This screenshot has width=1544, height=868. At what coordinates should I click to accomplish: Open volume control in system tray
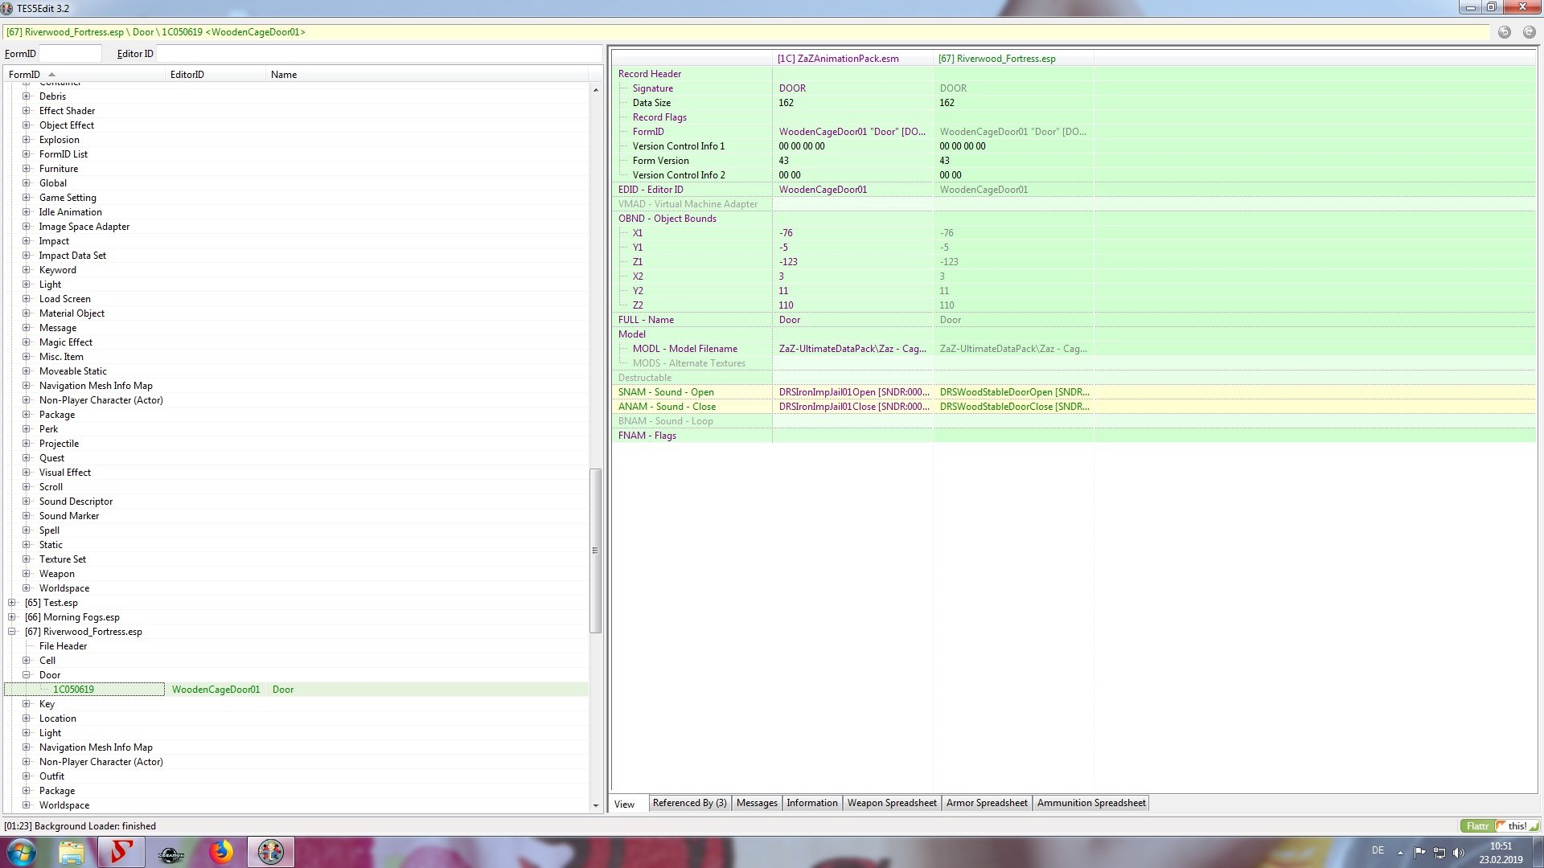pyautogui.click(x=1459, y=853)
